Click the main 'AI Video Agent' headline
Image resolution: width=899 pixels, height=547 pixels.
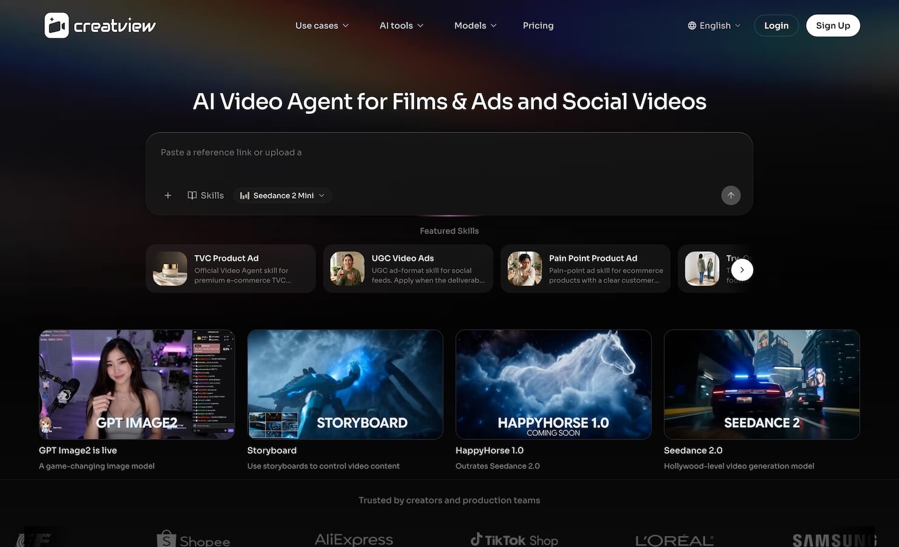click(x=449, y=101)
